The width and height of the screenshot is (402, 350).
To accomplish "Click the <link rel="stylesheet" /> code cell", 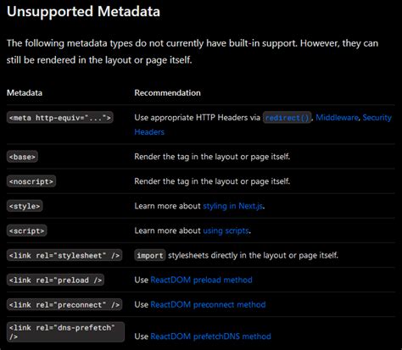I will coord(64,255).
